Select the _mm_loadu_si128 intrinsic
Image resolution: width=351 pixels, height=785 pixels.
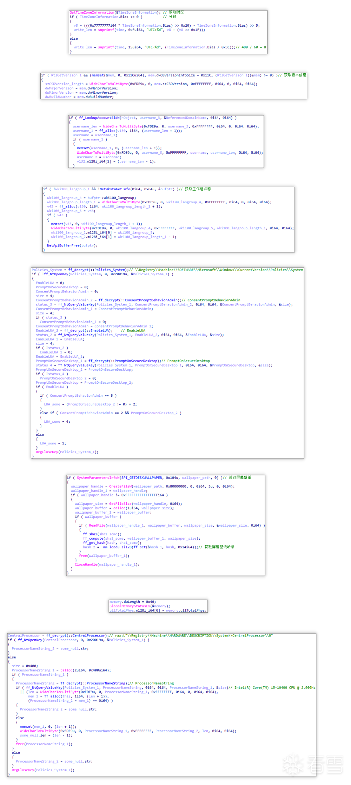117,547
